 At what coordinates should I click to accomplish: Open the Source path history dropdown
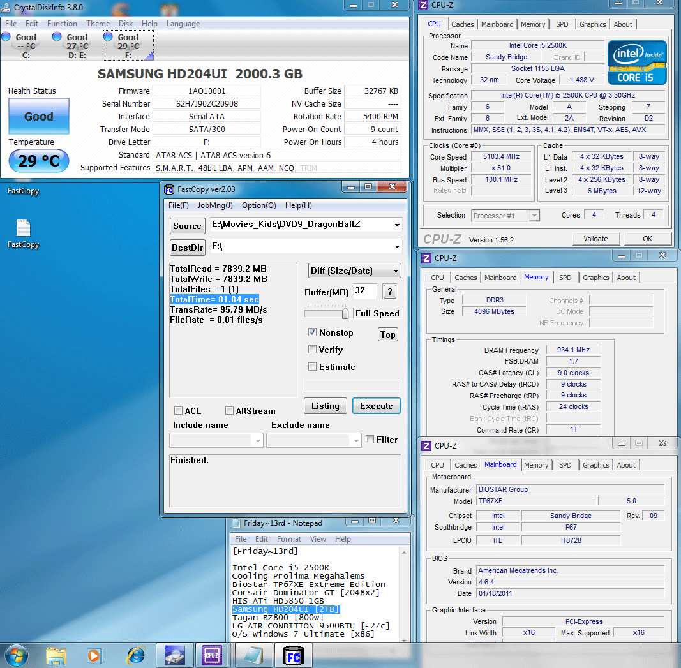(x=398, y=225)
